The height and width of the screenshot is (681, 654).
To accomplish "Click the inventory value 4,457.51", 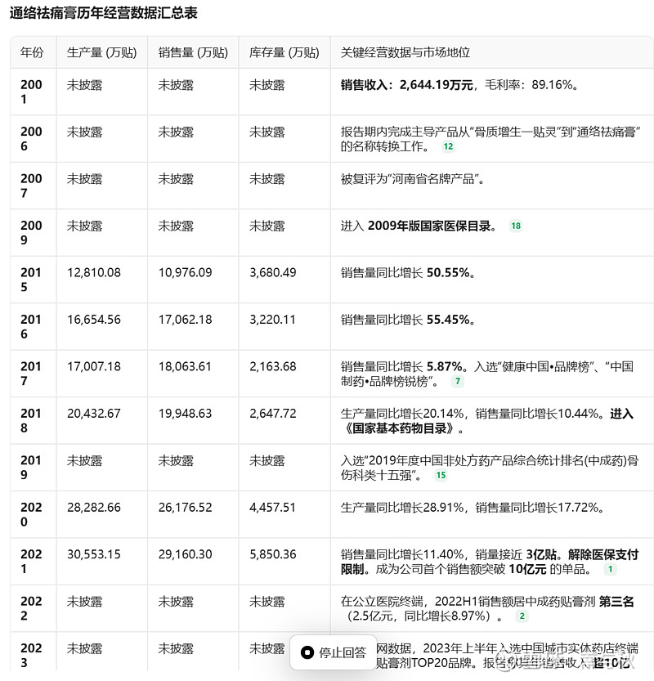I will 272,507.
